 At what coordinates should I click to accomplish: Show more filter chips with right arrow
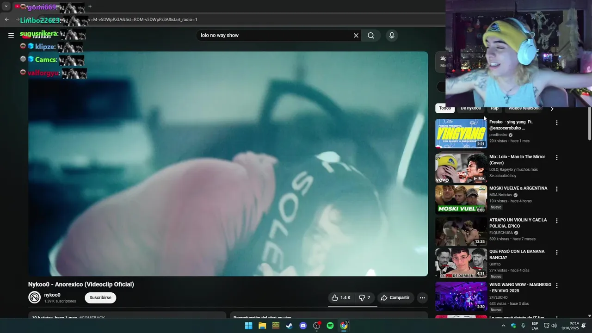point(552,109)
